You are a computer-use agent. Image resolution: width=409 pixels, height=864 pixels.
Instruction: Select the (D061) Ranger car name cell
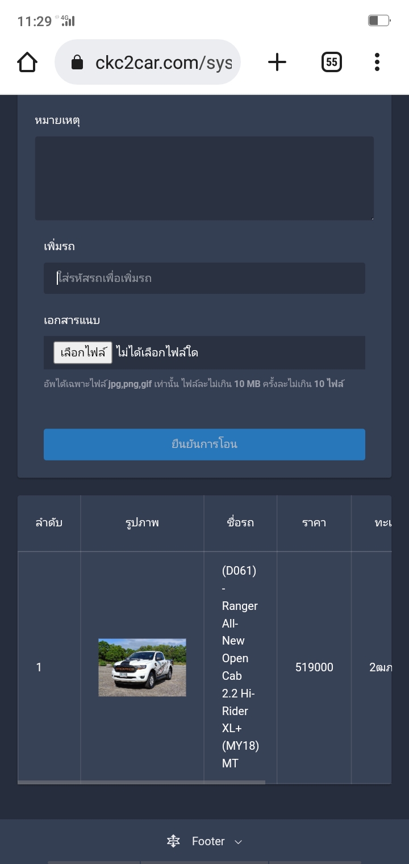pos(240,667)
